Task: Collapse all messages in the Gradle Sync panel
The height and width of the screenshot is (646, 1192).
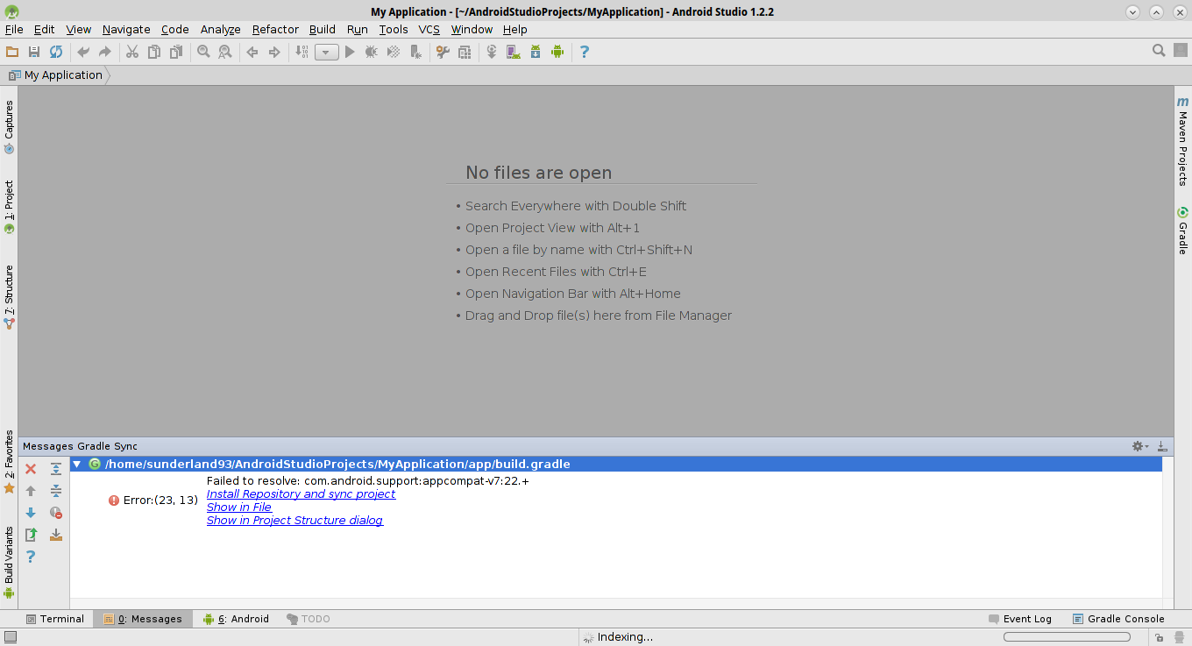Action: [x=56, y=490]
